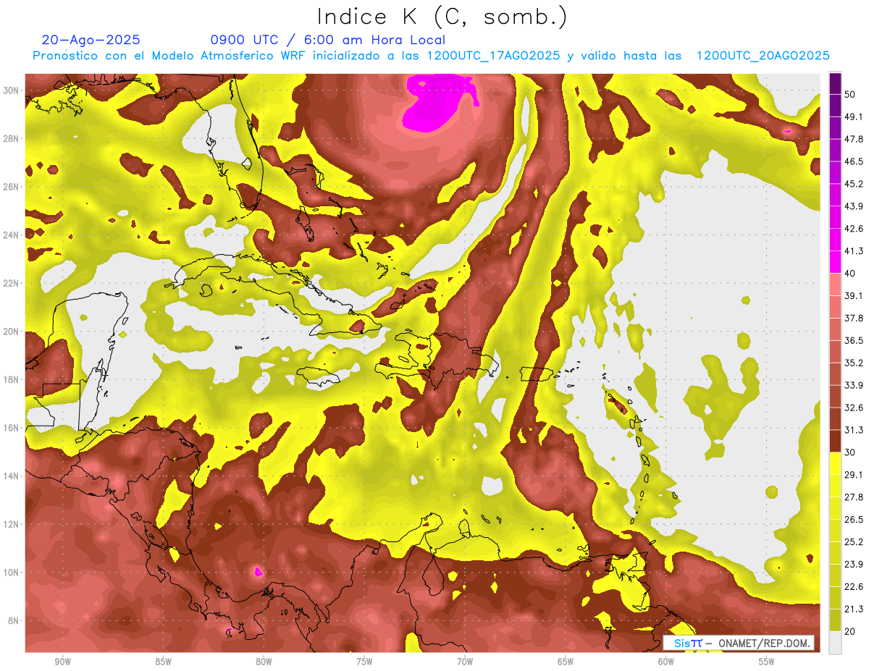Click the '75W' longitude label
This screenshot has width=869, height=671.
pyautogui.click(x=364, y=662)
